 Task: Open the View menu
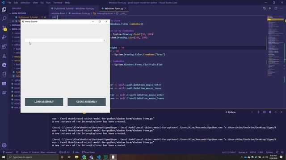[x=35, y=3]
